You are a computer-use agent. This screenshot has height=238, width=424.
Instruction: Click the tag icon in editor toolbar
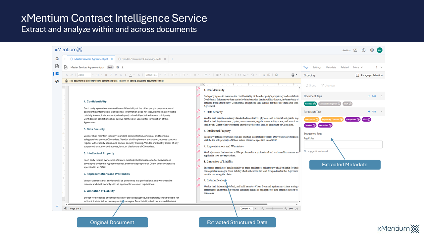[253, 75]
